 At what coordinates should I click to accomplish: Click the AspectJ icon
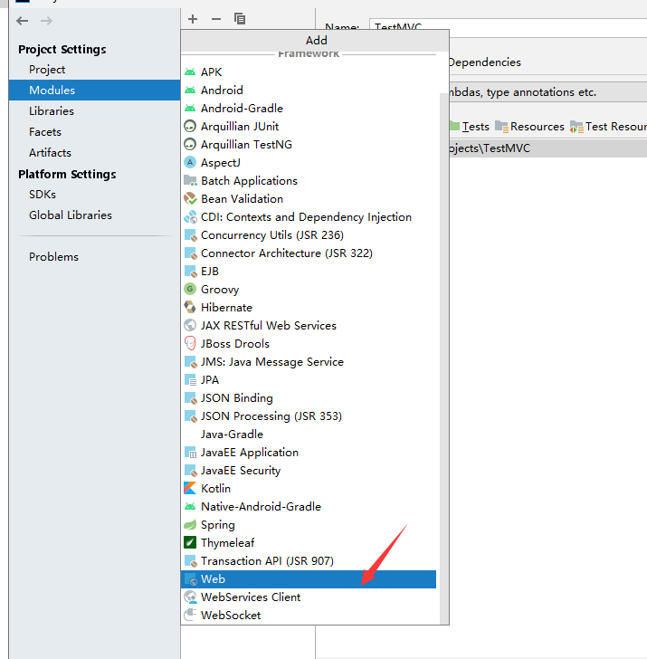190,162
